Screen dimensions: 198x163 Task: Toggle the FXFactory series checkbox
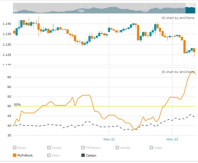(83, 147)
